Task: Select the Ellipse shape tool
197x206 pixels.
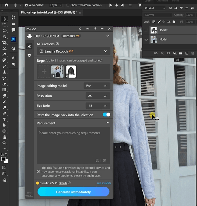Action: coord(4,131)
